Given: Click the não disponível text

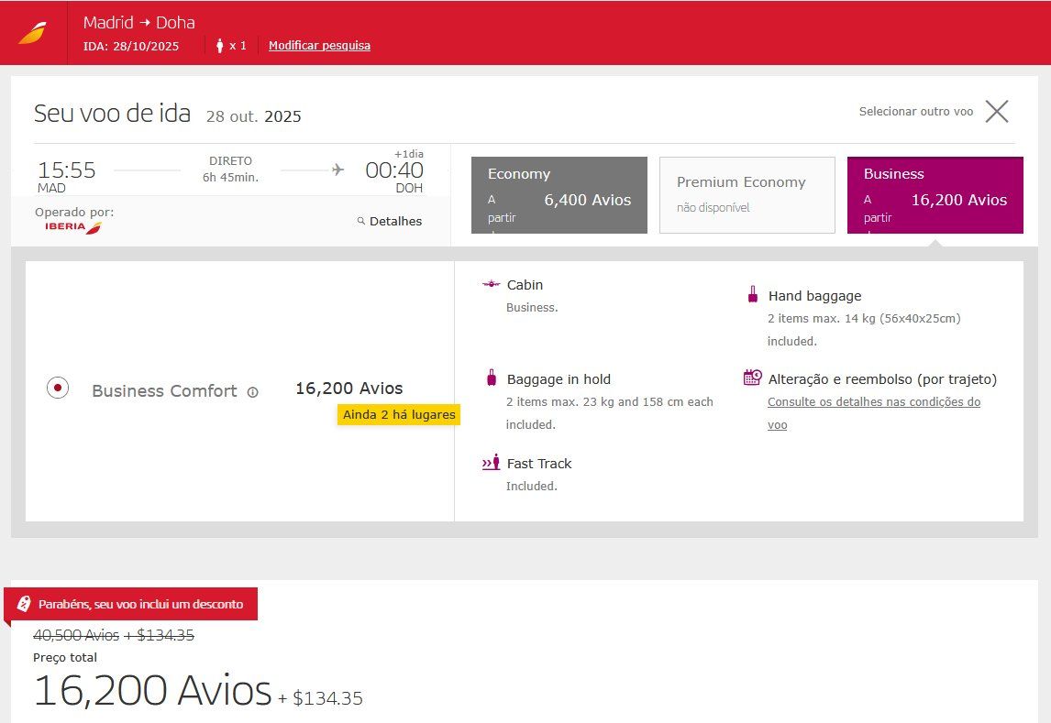Looking at the screenshot, I should (x=714, y=207).
